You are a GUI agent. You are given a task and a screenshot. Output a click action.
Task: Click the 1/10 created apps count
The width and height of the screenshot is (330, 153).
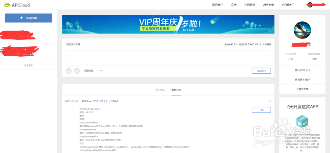tap(314, 59)
